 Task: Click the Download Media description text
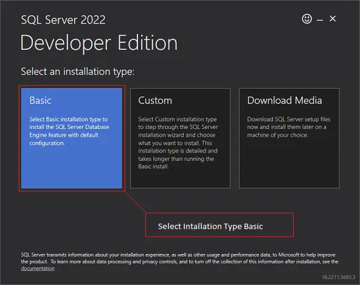click(289, 127)
